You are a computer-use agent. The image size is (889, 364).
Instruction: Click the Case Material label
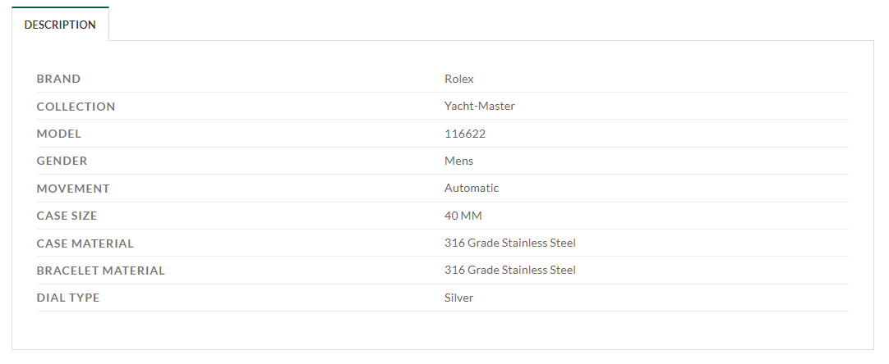[85, 243]
